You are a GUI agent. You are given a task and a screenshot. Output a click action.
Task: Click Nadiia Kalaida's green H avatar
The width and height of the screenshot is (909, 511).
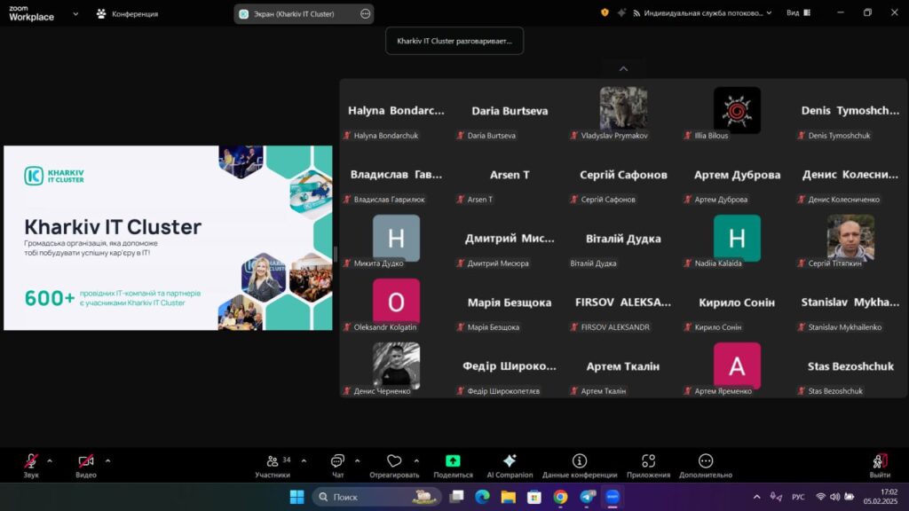click(x=737, y=238)
